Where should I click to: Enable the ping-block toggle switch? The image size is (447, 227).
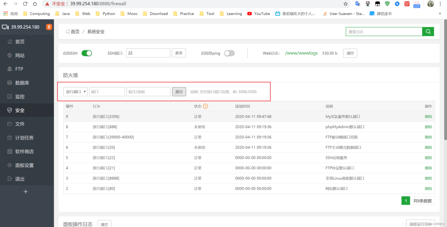[229, 53]
